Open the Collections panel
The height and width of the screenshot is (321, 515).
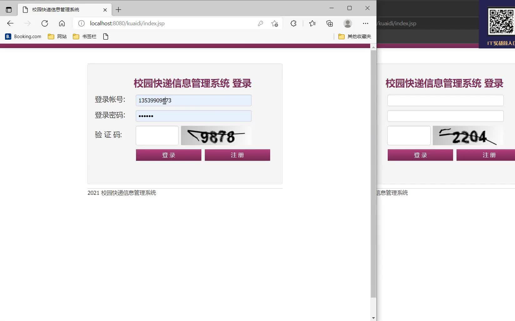(330, 23)
